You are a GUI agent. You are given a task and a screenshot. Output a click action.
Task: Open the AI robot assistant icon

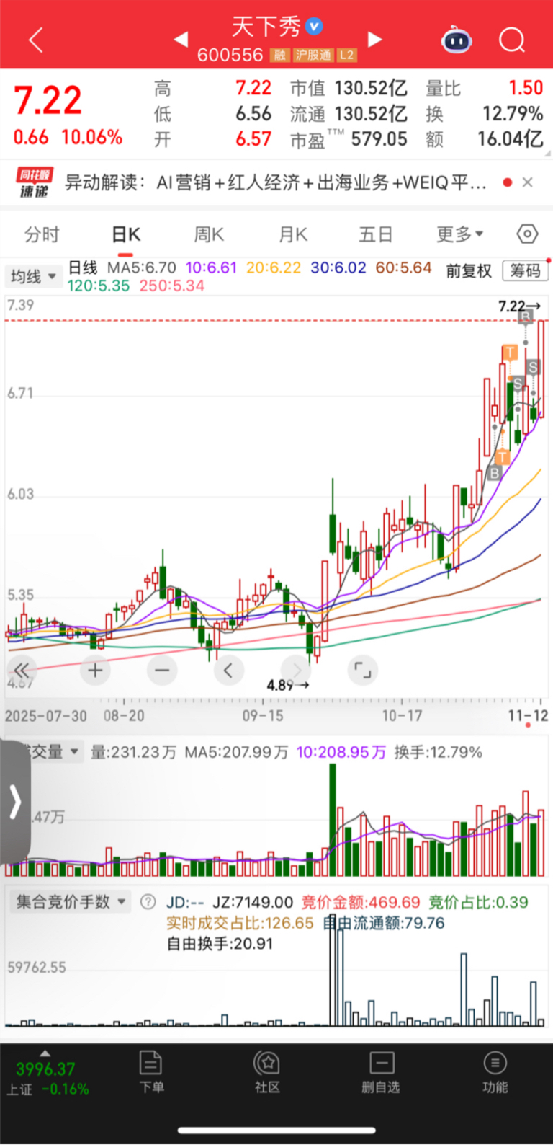[457, 40]
